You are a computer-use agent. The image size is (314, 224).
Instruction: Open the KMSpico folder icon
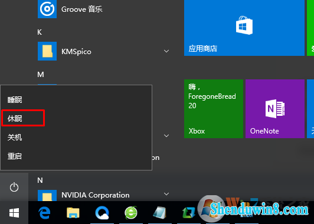click(x=47, y=51)
